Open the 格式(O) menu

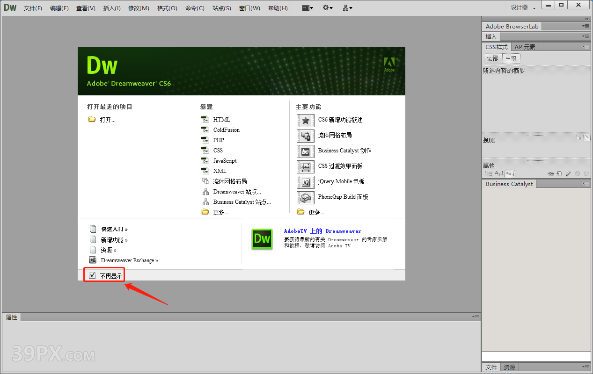[167, 8]
